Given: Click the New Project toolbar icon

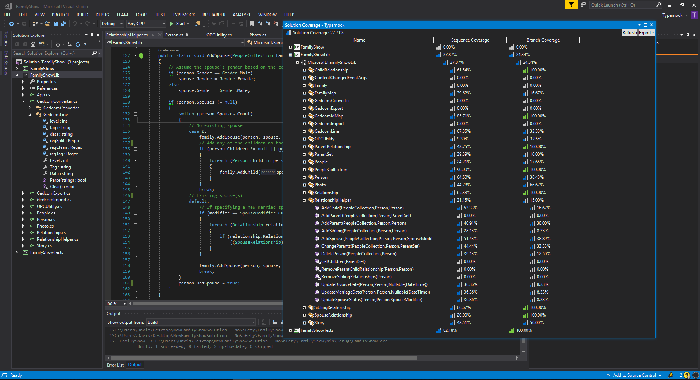Looking at the screenshot, I should (35, 24).
